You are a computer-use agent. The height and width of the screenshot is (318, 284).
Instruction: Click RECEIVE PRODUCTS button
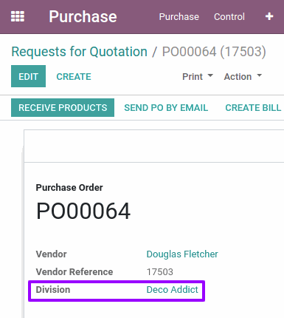click(x=63, y=108)
